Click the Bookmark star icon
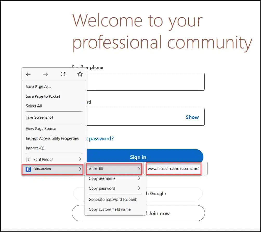 [80, 74]
